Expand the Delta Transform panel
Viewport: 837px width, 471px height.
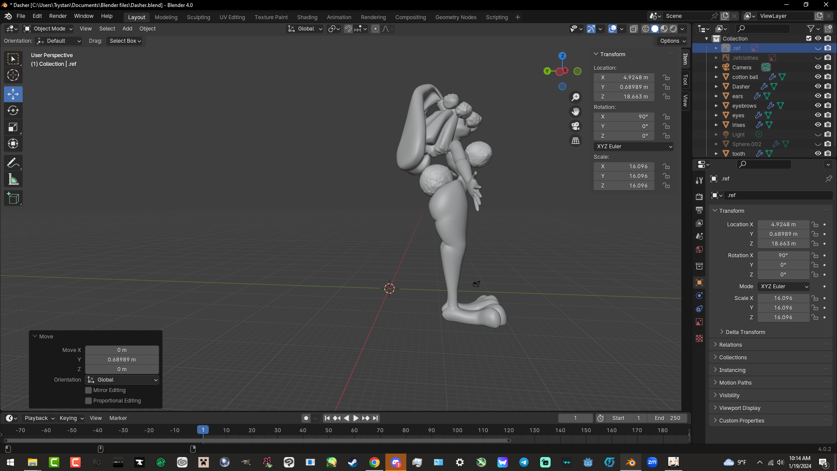(x=745, y=332)
